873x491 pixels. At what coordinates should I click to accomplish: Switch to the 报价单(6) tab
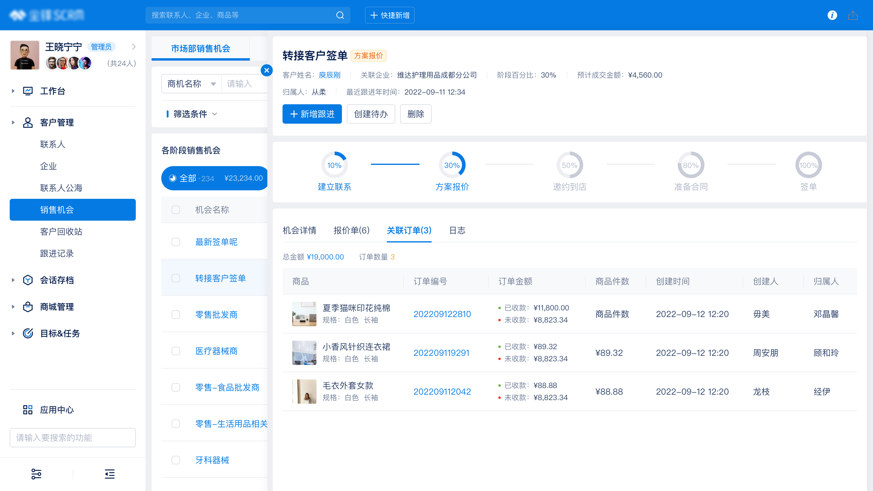351,230
